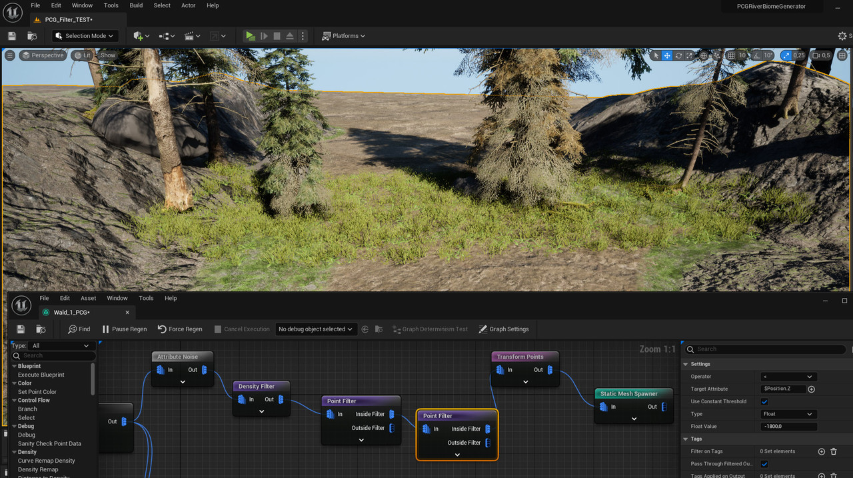Collapse the Density palette category

pos(15,452)
